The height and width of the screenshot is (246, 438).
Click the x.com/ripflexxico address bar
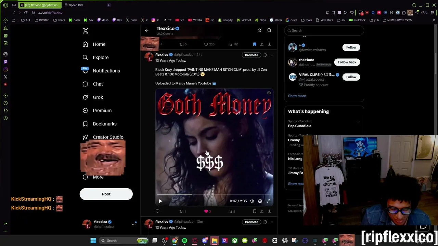coord(50,13)
